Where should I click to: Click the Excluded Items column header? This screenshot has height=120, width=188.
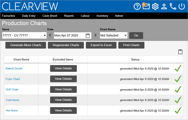pos(63,60)
